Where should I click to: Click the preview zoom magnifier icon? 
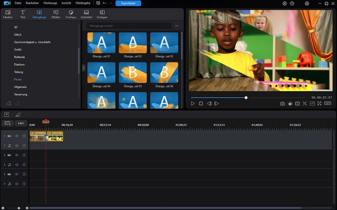point(305,104)
